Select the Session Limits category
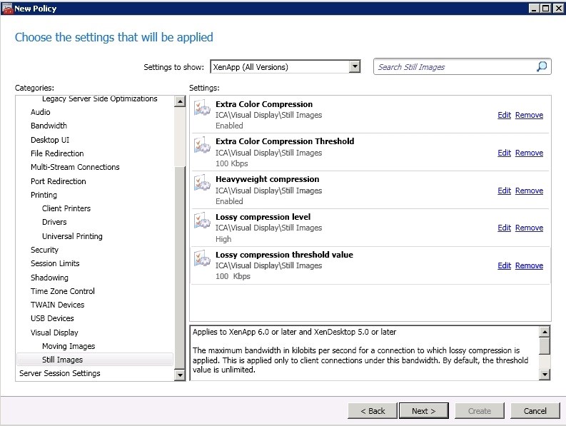Image resolution: width=566 pixels, height=426 pixels. click(55, 263)
